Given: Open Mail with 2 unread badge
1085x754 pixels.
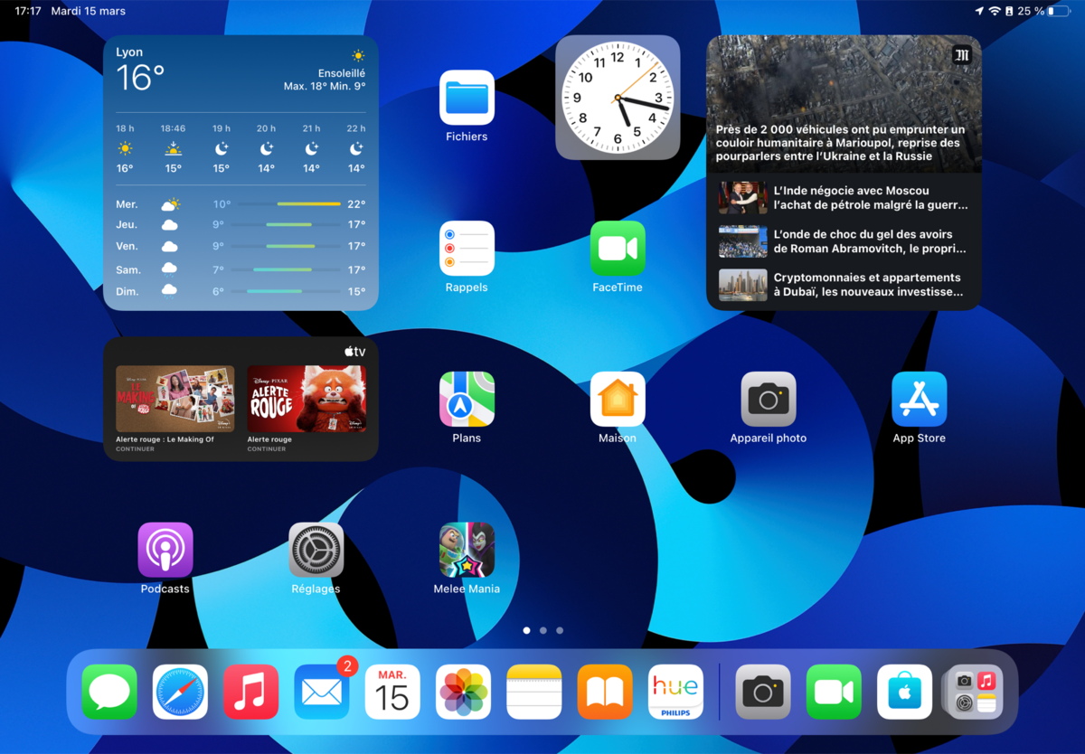Looking at the screenshot, I should click(322, 693).
